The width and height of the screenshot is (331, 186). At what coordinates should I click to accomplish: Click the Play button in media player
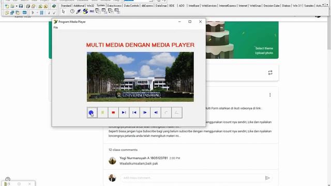point(92,113)
